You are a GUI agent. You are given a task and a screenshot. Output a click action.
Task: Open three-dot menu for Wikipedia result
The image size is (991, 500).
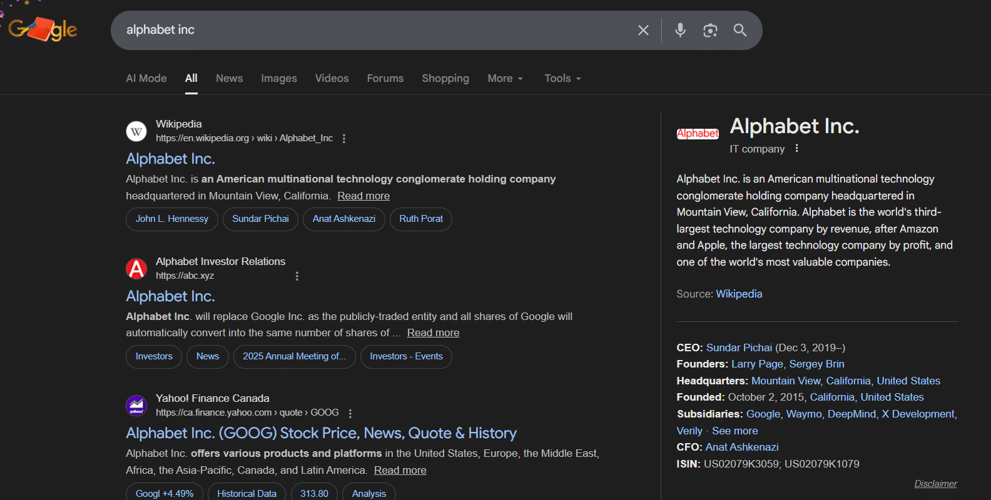344,139
